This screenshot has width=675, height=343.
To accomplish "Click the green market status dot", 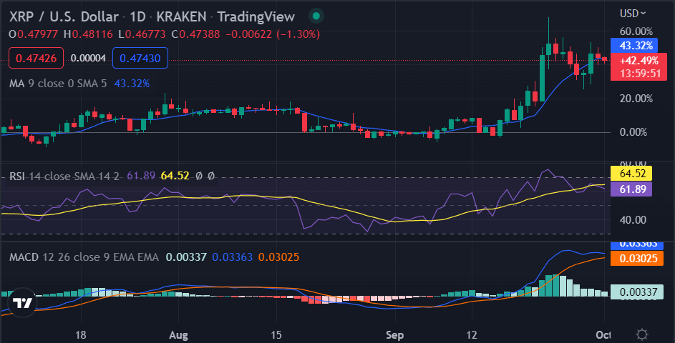I will tap(316, 16).
